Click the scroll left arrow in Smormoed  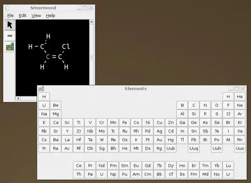[x=18, y=98]
